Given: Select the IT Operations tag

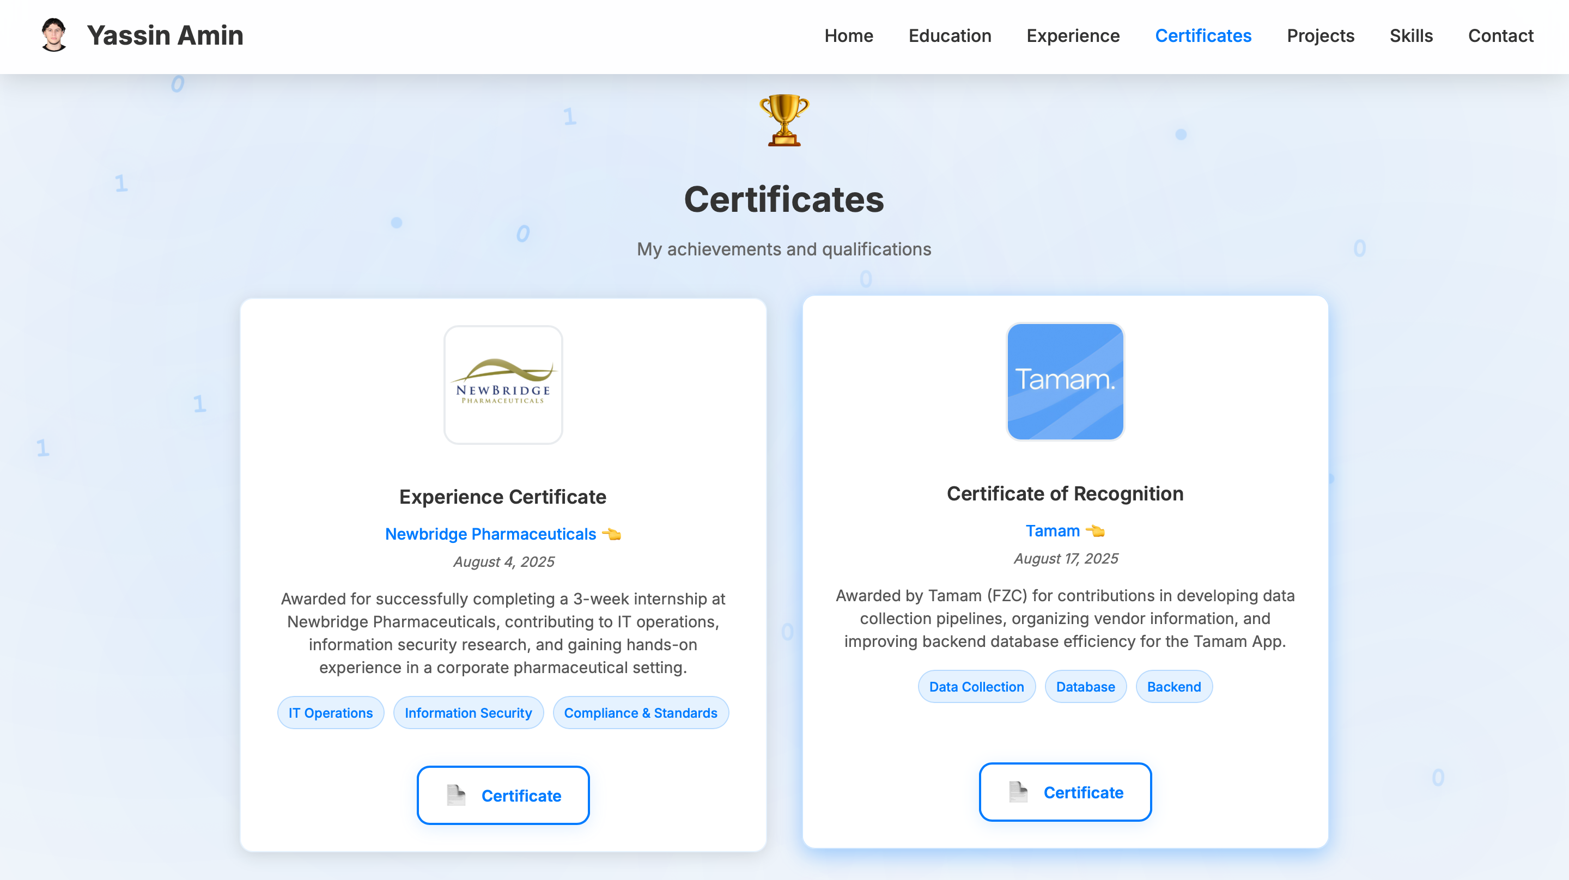Looking at the screenshot, I should point(330,712).
